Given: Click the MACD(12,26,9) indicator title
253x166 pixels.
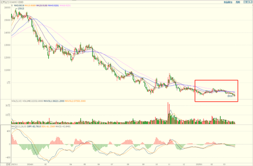Looking at the screenshot, I should [x=19, y=127].
